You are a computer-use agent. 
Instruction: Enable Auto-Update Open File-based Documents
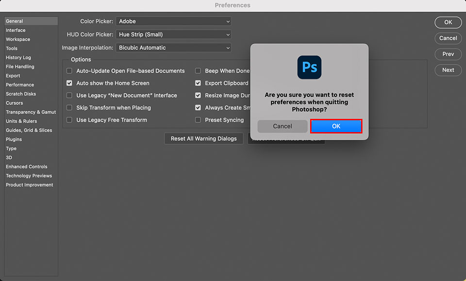69,70
